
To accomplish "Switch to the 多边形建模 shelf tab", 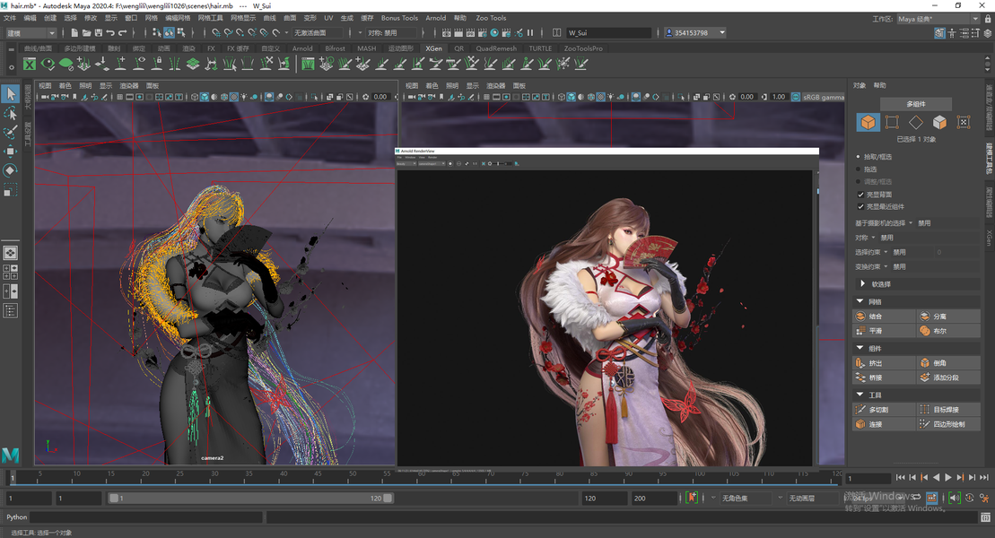I will coord(79,48).
